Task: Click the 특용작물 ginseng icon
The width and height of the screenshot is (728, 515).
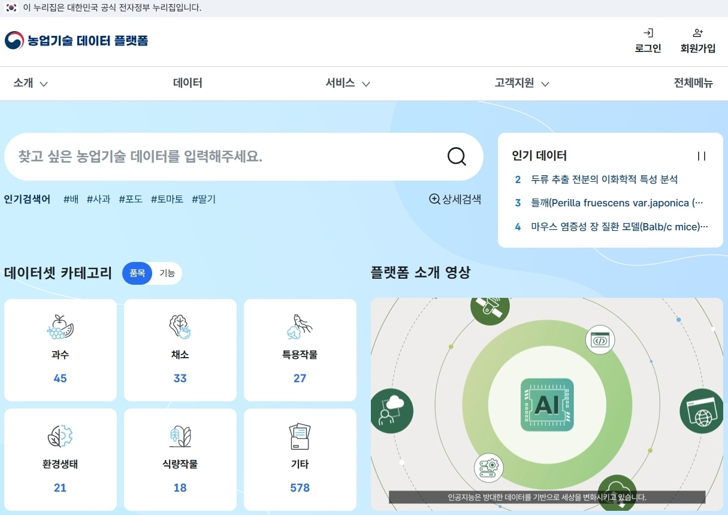Action: click(300, 327)
